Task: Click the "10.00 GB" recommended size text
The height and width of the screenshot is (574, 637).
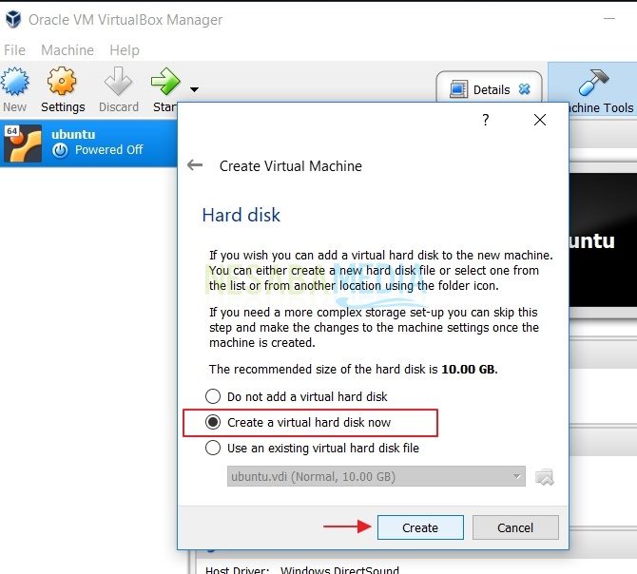Action: (468, 369)
